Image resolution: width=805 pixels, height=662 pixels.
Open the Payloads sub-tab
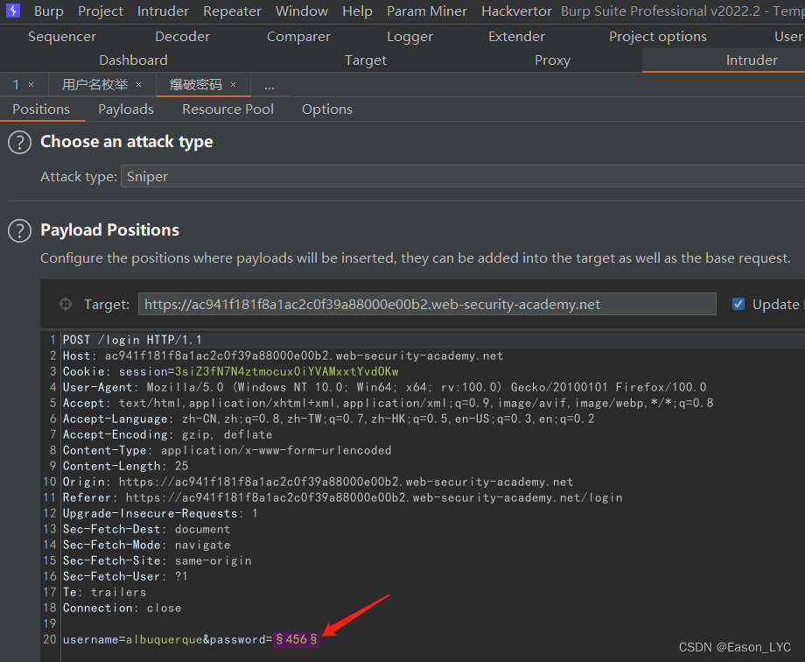126,109
